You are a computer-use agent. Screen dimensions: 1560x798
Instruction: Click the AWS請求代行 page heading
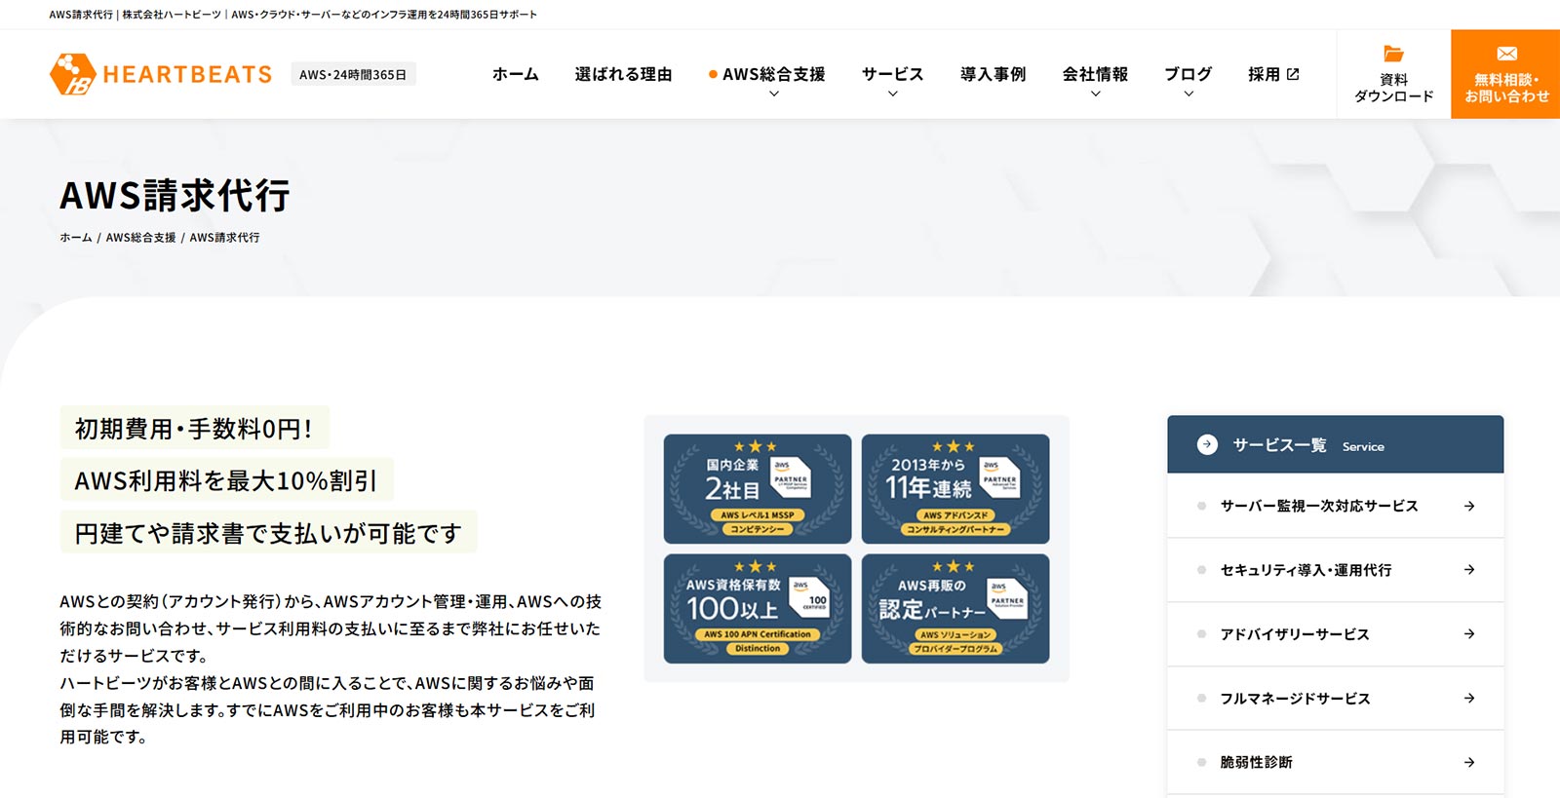[x=175, y=195]
